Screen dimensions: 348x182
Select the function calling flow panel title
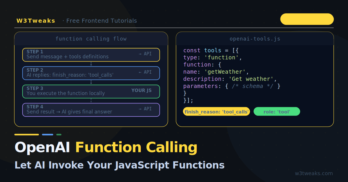pyautogui.click(x=91, y=39)
